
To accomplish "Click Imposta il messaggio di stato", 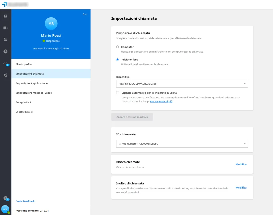I will point(51,48).
